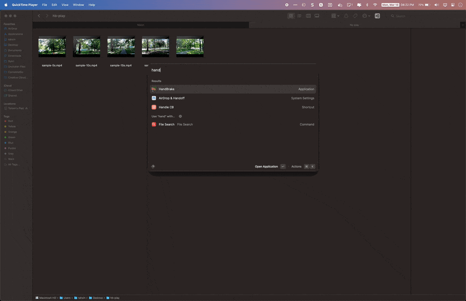The width and height of the screenshot is (466, 301).
Task: Open the Edit menu
Action: 54,5
